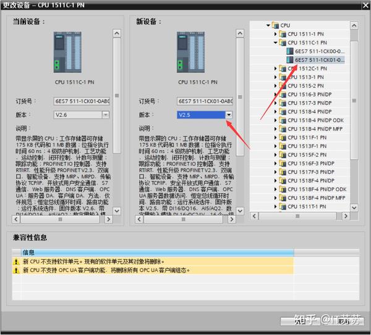This screenshot has height=335, width=371.
Task: Expand CPU 1517F-3 PN/DP node arrow
Action: pyautogui.click(x=275, y=172)
